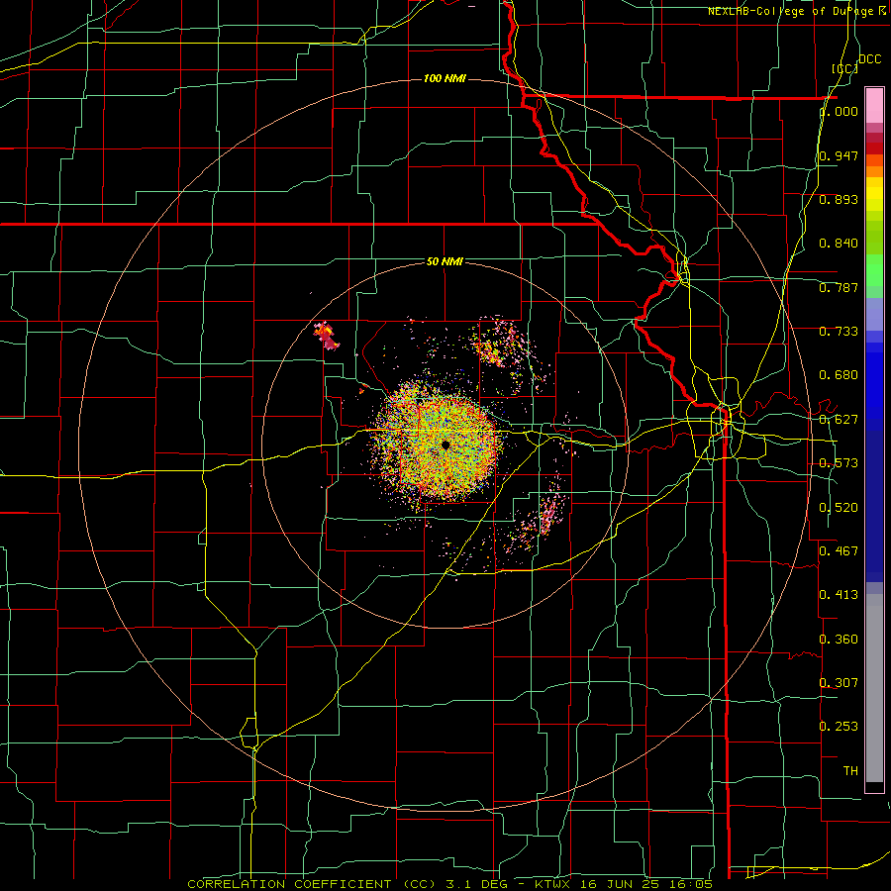Pick the light pink segment atop the color bar
This screenshot has height=891, width=891.
[x=874, y=106]
